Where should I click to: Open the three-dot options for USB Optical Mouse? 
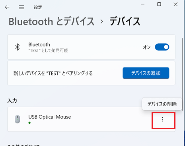tap(162, 119)
